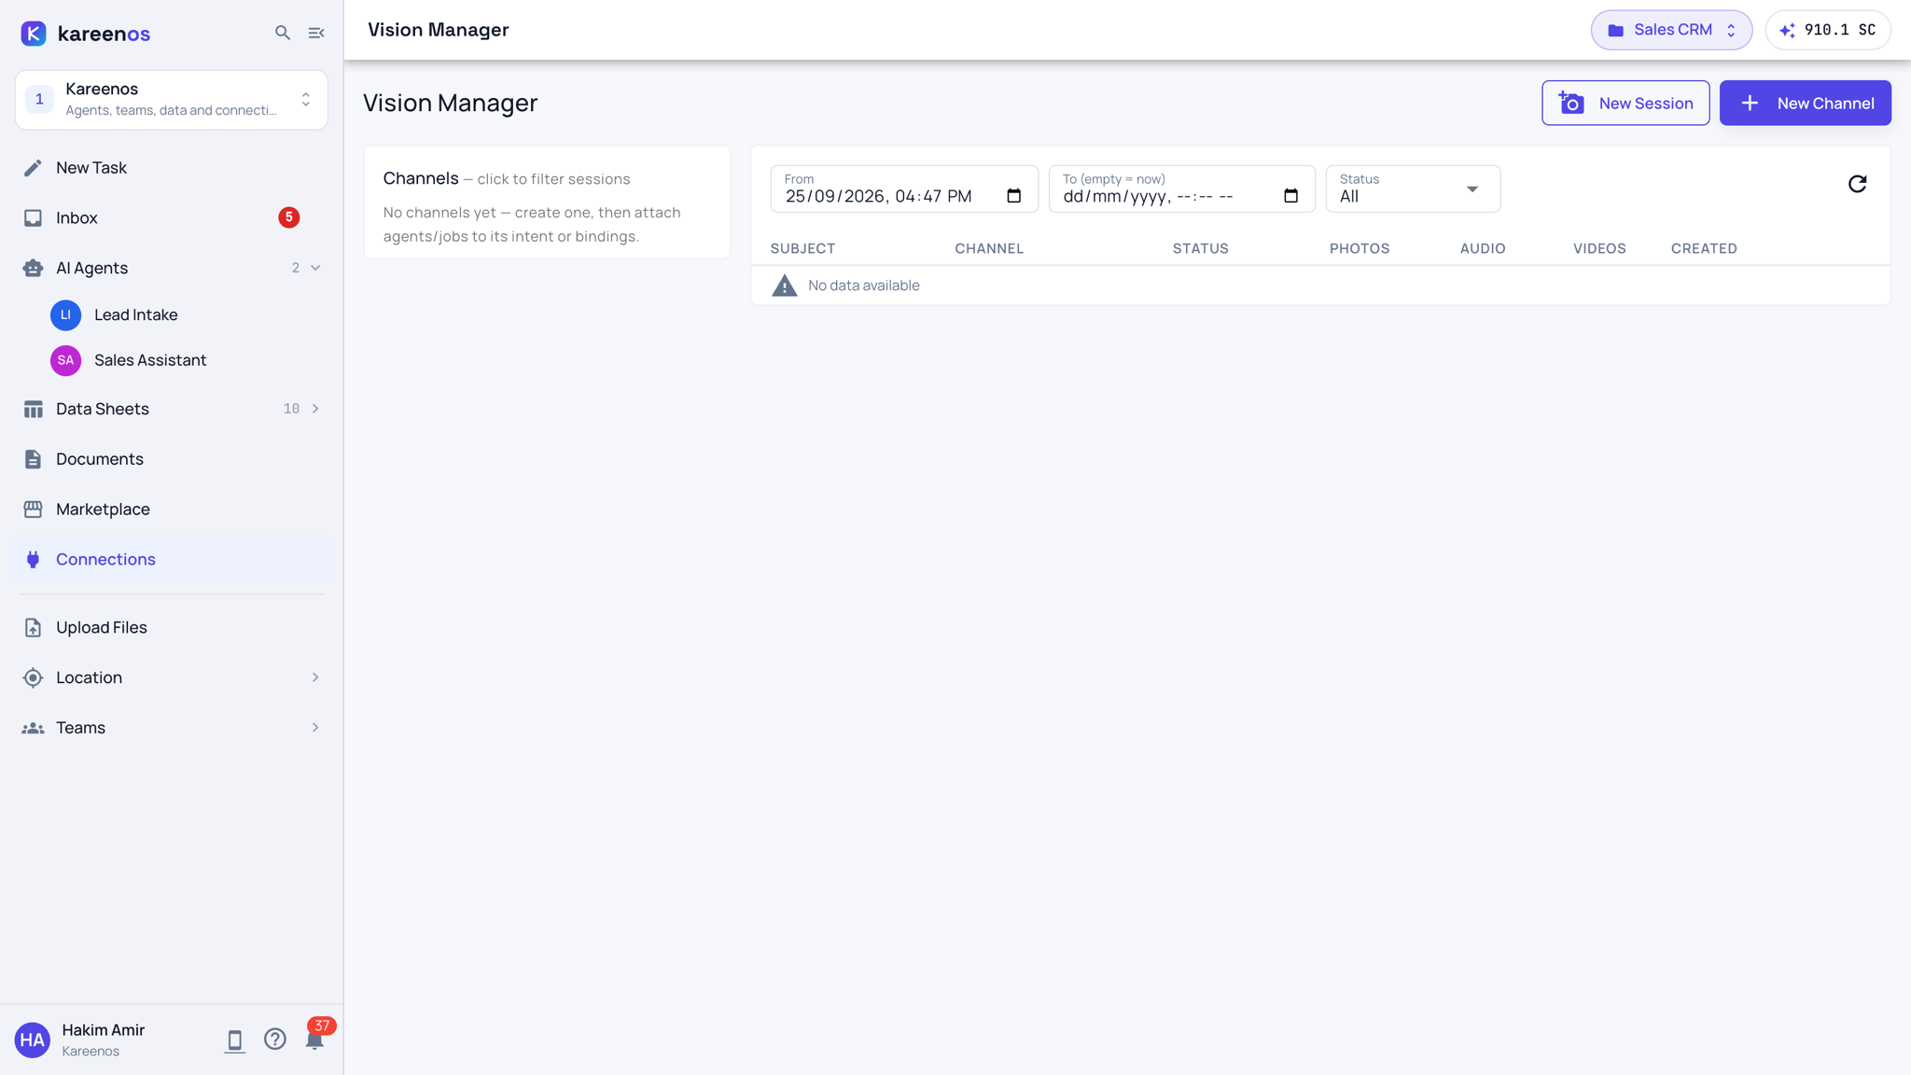Click the HA user avatar
The image size is (1911, 1075).
click(33, 1040)
